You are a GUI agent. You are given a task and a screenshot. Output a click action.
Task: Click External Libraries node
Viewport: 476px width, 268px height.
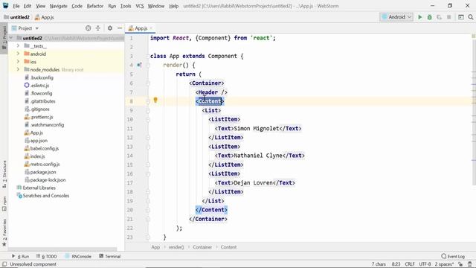pos(39,188)
